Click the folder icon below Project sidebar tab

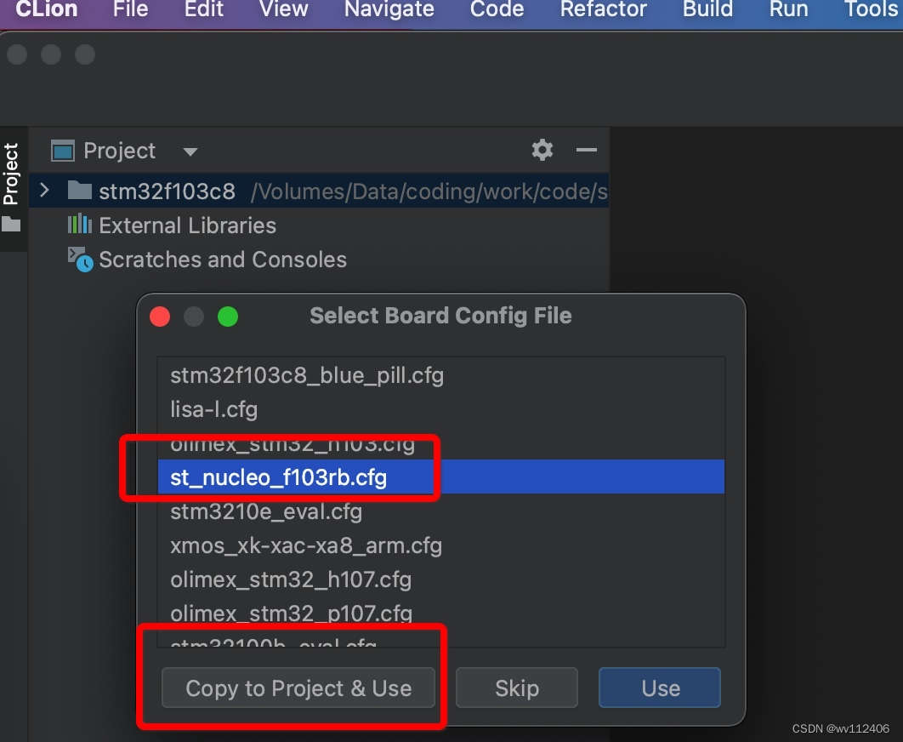point(11,225)
